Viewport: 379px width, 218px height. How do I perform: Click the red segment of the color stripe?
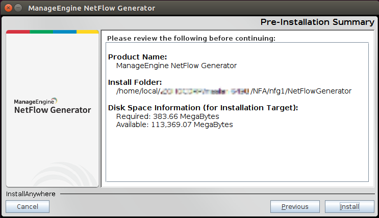[18, 32]
